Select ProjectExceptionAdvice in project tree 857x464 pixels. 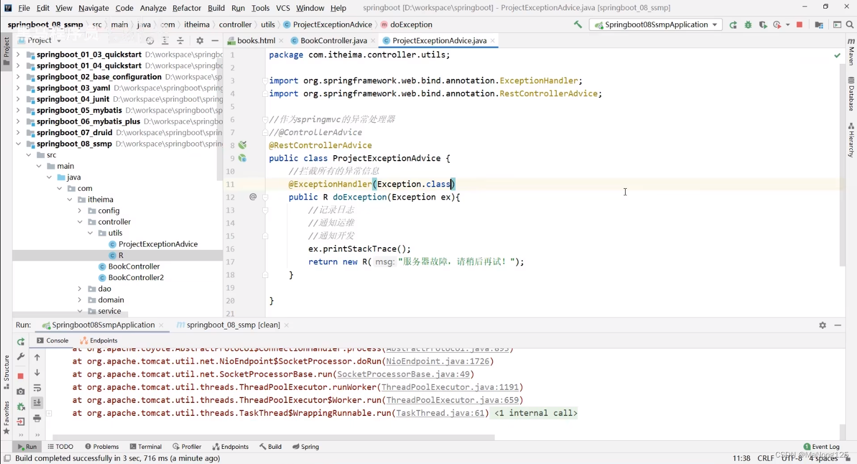point(158,244)
